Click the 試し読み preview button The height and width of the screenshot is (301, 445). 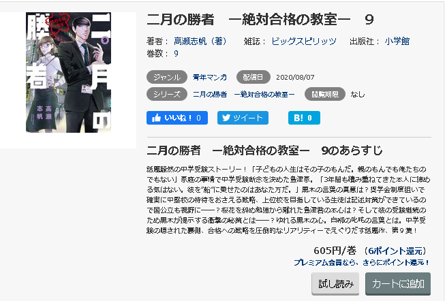coord(335,283)
